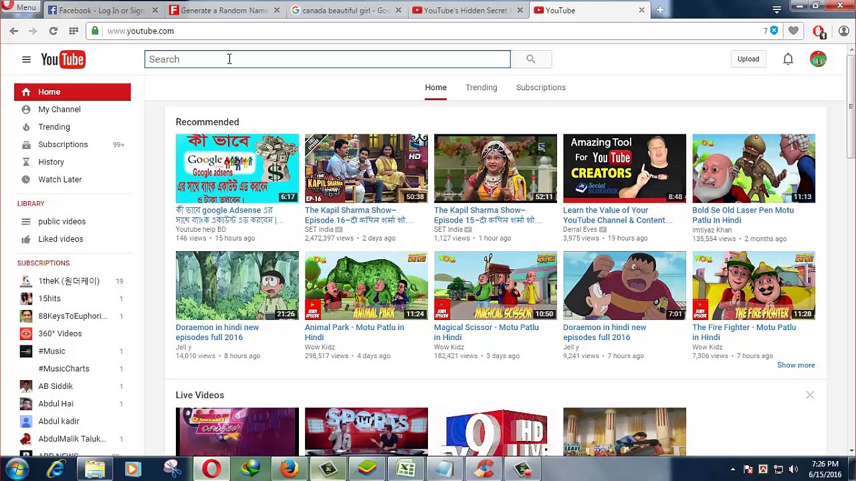Show hidden system tray icons
The image size is (856, 481).
733,469
